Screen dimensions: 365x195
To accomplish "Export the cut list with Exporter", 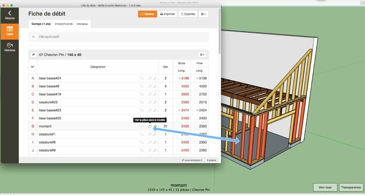I will [x=188, y=14].
